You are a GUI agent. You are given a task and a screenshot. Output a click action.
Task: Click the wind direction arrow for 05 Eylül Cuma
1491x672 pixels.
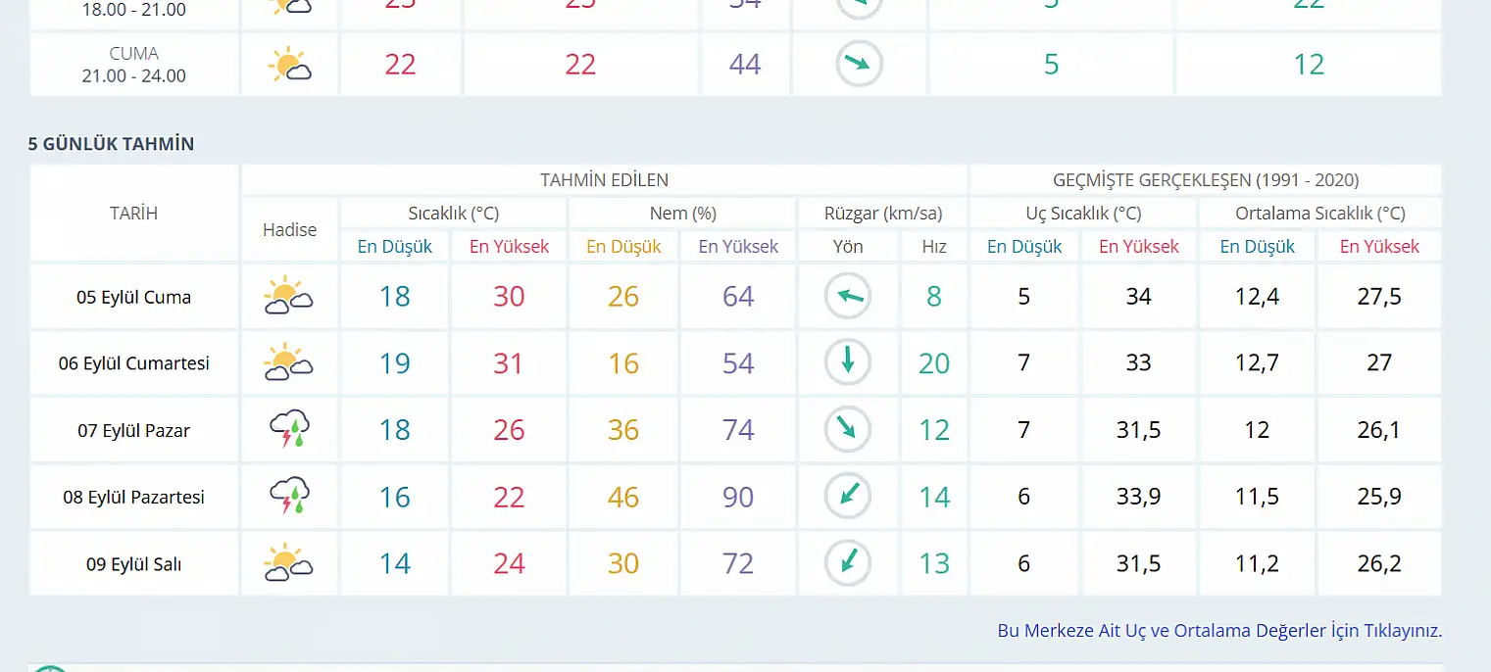tap(848, 297)
